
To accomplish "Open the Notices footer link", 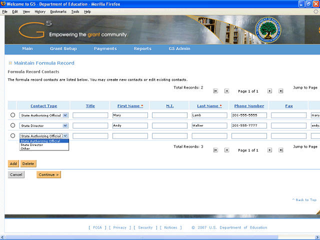I will (170, 227).
